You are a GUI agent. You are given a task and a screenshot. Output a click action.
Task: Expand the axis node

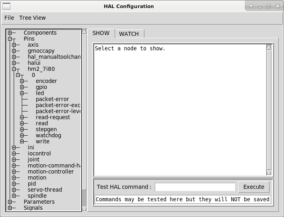click(14, 45)
